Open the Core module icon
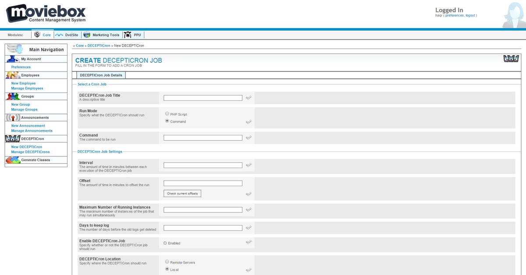The image size is (526, 275). [x=37, y=35]
